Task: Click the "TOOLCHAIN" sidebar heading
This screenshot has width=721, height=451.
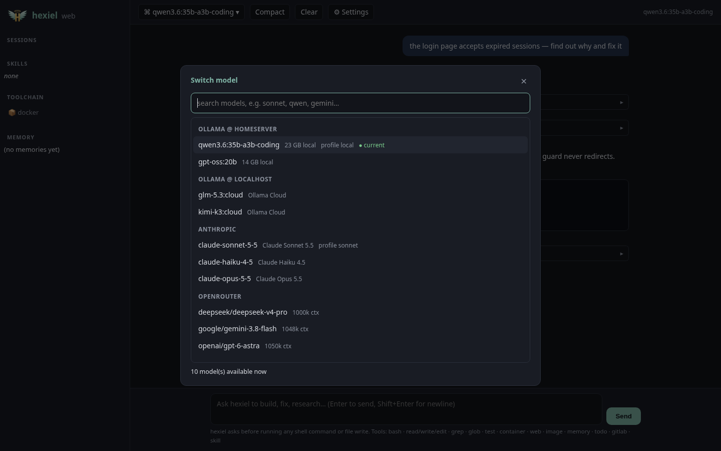Action: pos(25,97)
